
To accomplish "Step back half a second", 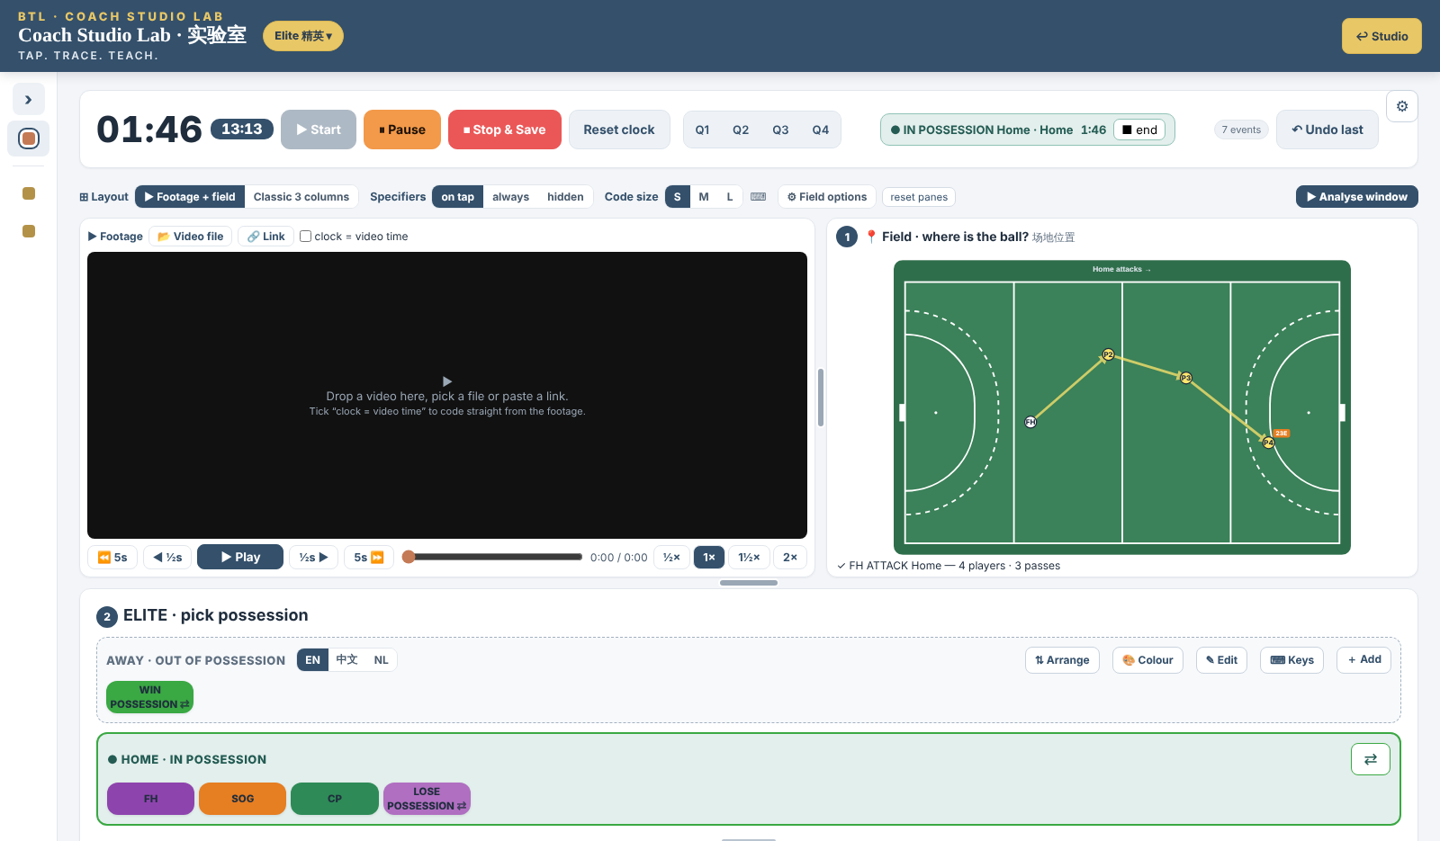I will pyautogui.click(x=167, y=558).
